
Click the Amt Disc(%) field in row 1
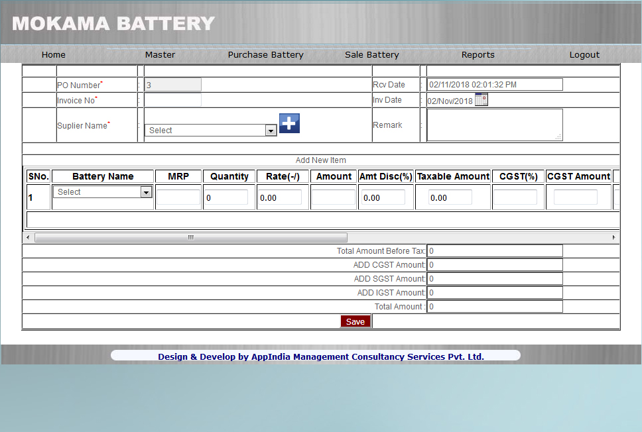pos(383,197)
